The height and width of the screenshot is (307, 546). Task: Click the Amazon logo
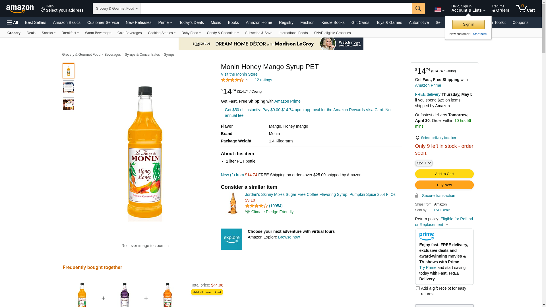pos(20,9)
